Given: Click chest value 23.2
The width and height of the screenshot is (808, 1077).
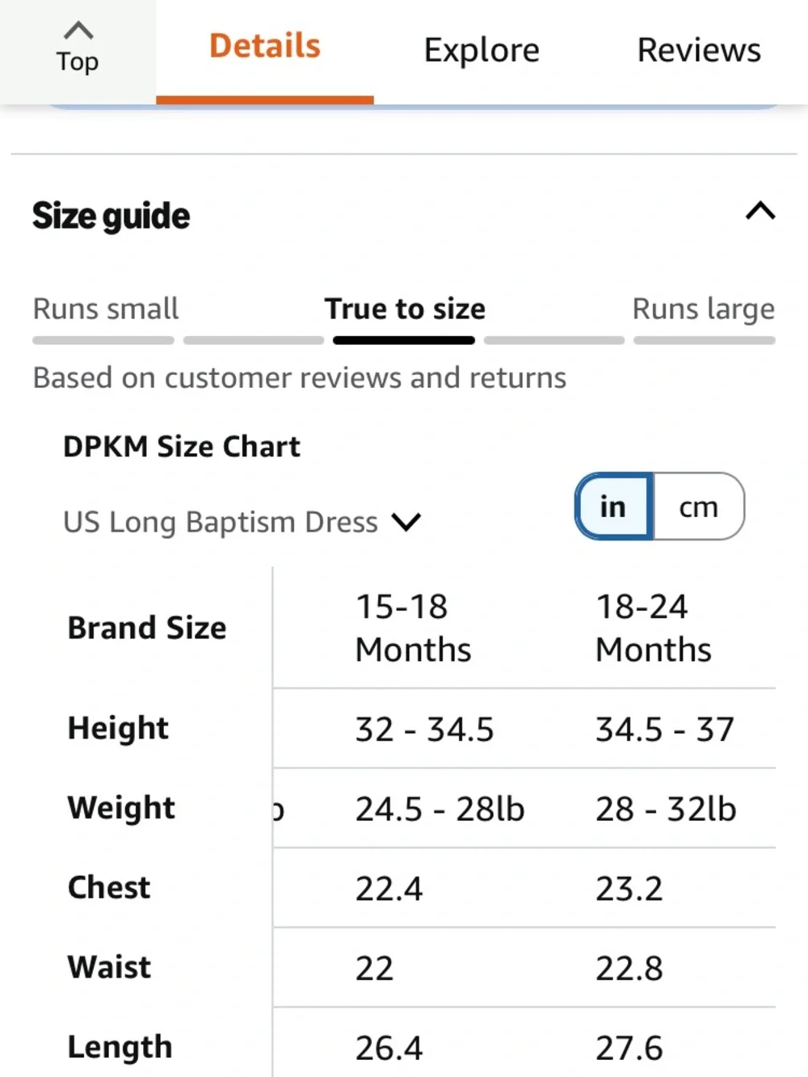Looking at the screenshot, I should click(629, 889).
